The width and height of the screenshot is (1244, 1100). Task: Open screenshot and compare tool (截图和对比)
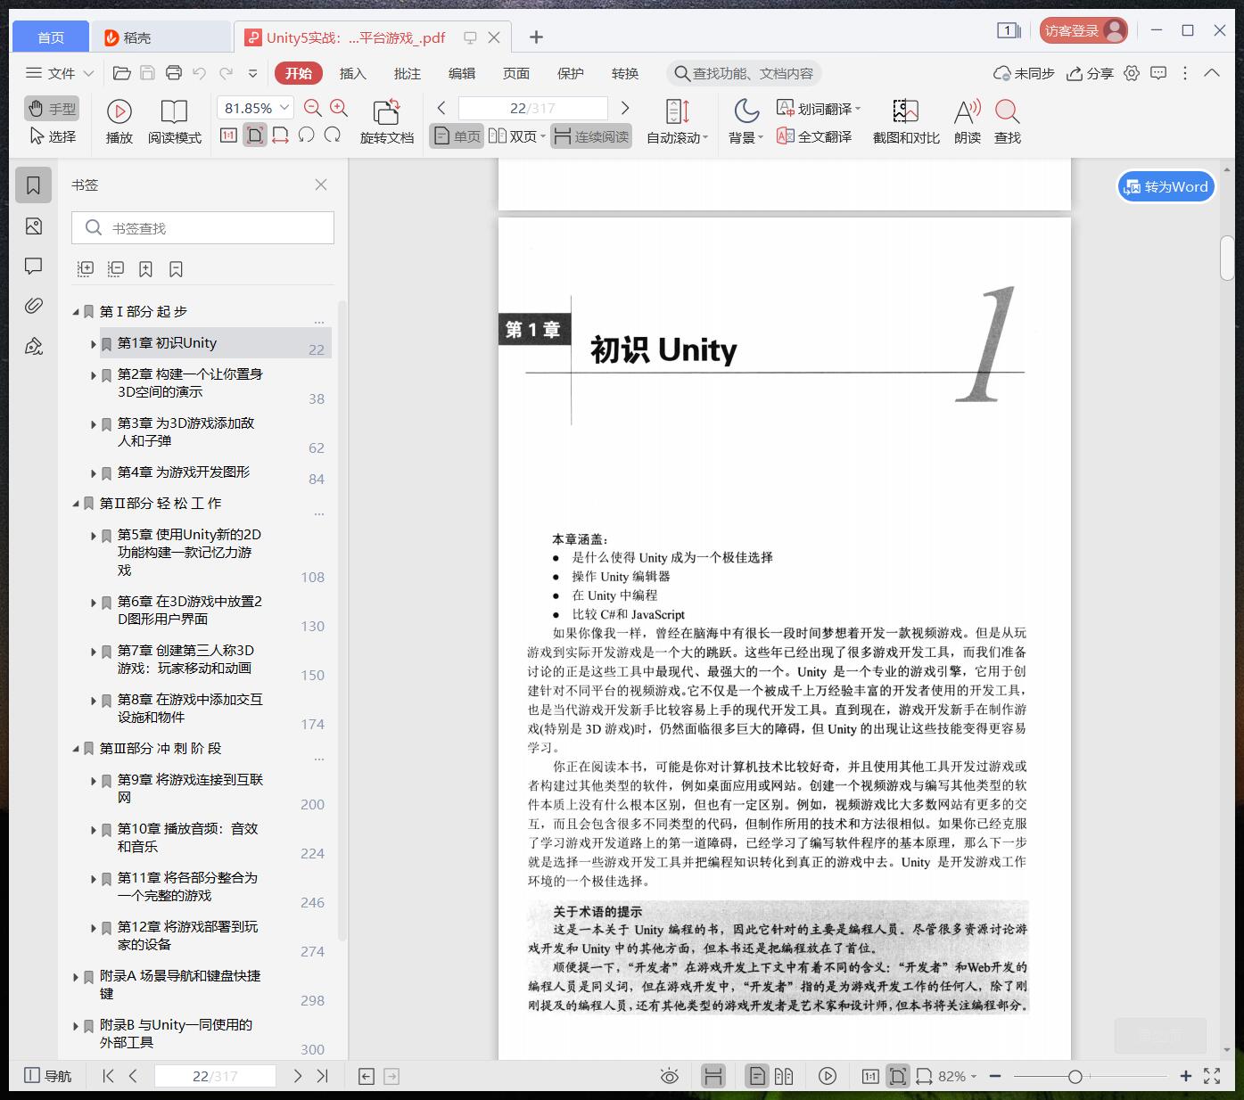point(906,121)
